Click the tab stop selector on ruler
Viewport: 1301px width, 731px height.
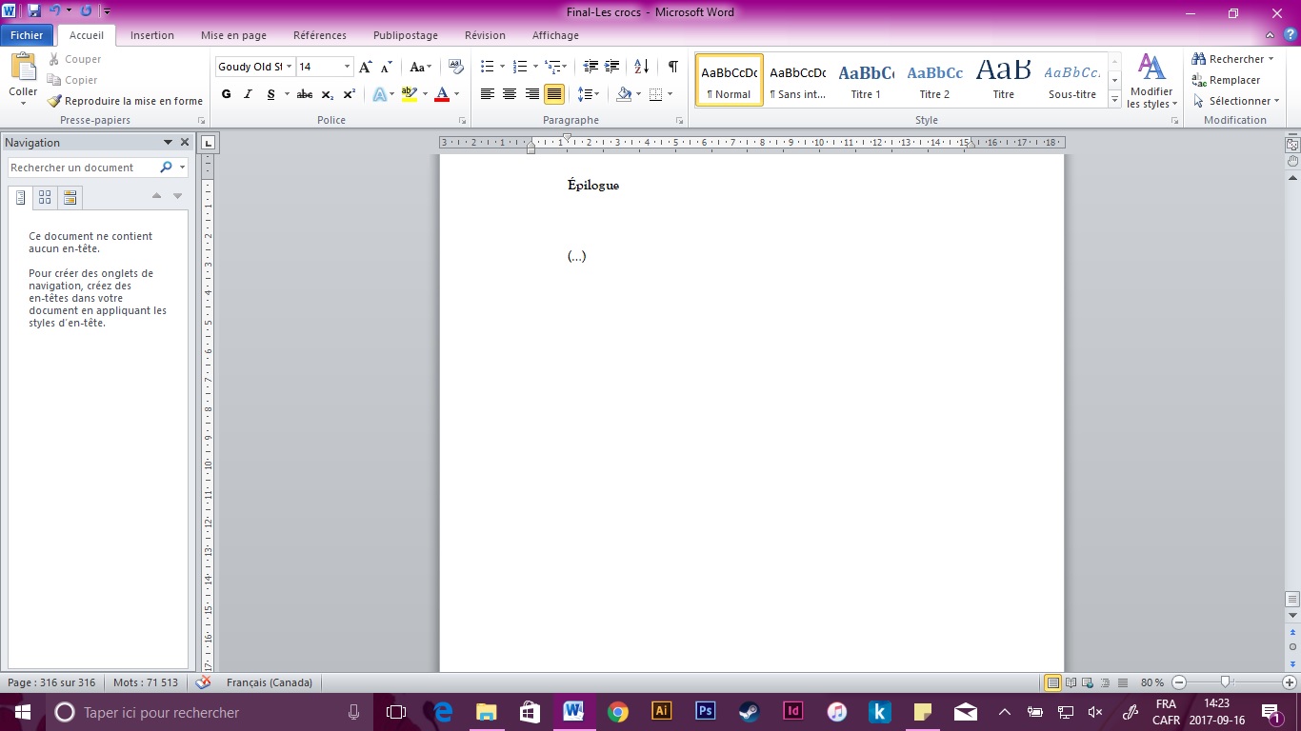pyautogui.click(x=210, y=144)
